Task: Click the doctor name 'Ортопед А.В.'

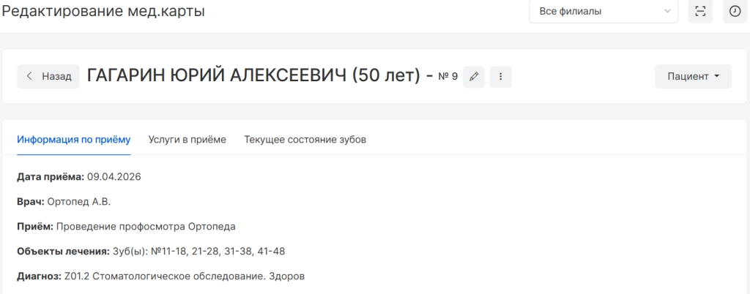Action: pos(78,202)
